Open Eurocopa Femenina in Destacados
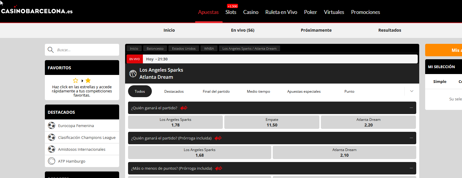This screenshot has width=462, height=178. click(82, 126)
